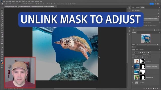
Task: Open the Window menu
Action: pyautogui.click(x=37, y=1)
